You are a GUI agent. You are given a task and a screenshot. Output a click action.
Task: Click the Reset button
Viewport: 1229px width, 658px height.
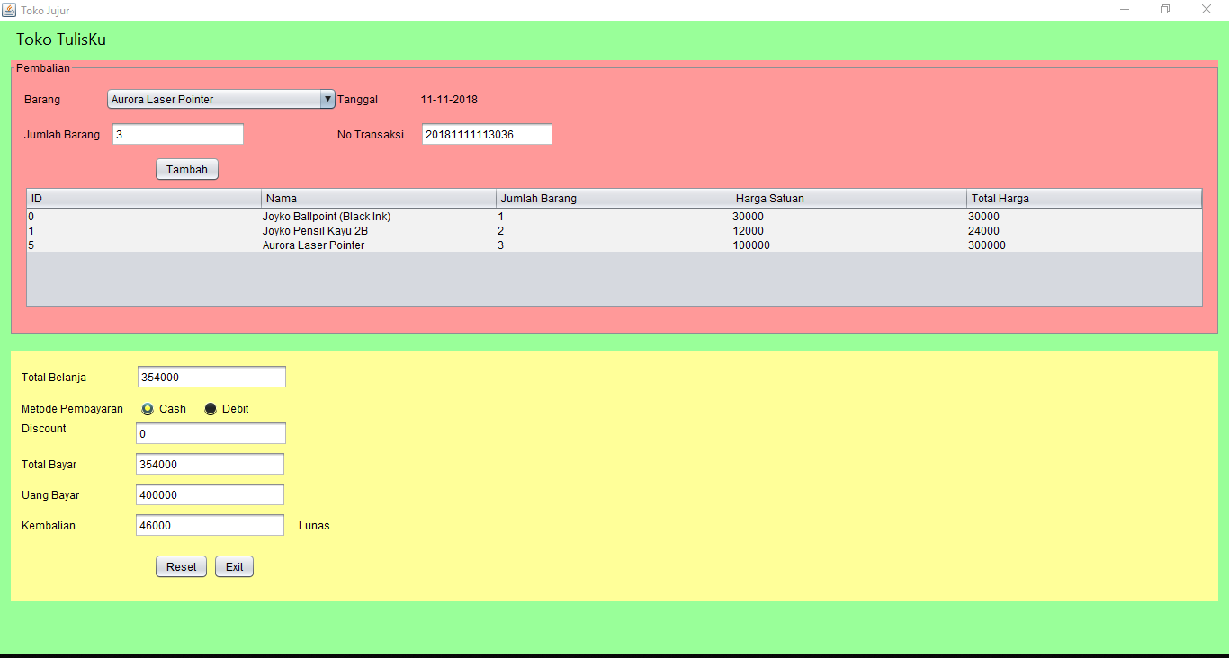[x=181, y=567]
